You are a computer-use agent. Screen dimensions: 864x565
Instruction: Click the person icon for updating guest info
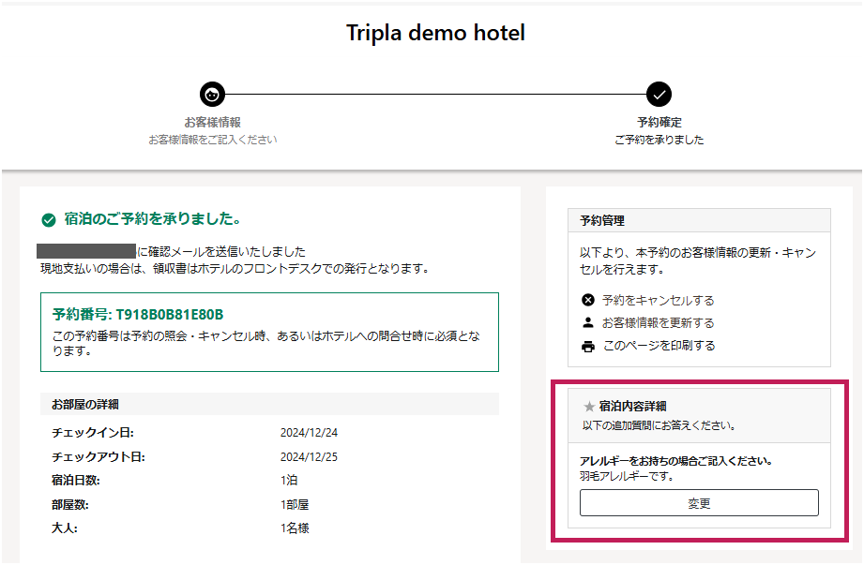click(x=588, y=322)
